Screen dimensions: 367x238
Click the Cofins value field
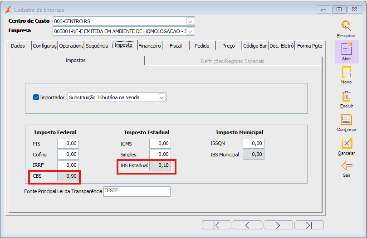[68, 154]
